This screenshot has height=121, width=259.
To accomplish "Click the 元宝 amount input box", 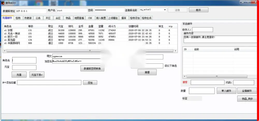I will [24, 67].
